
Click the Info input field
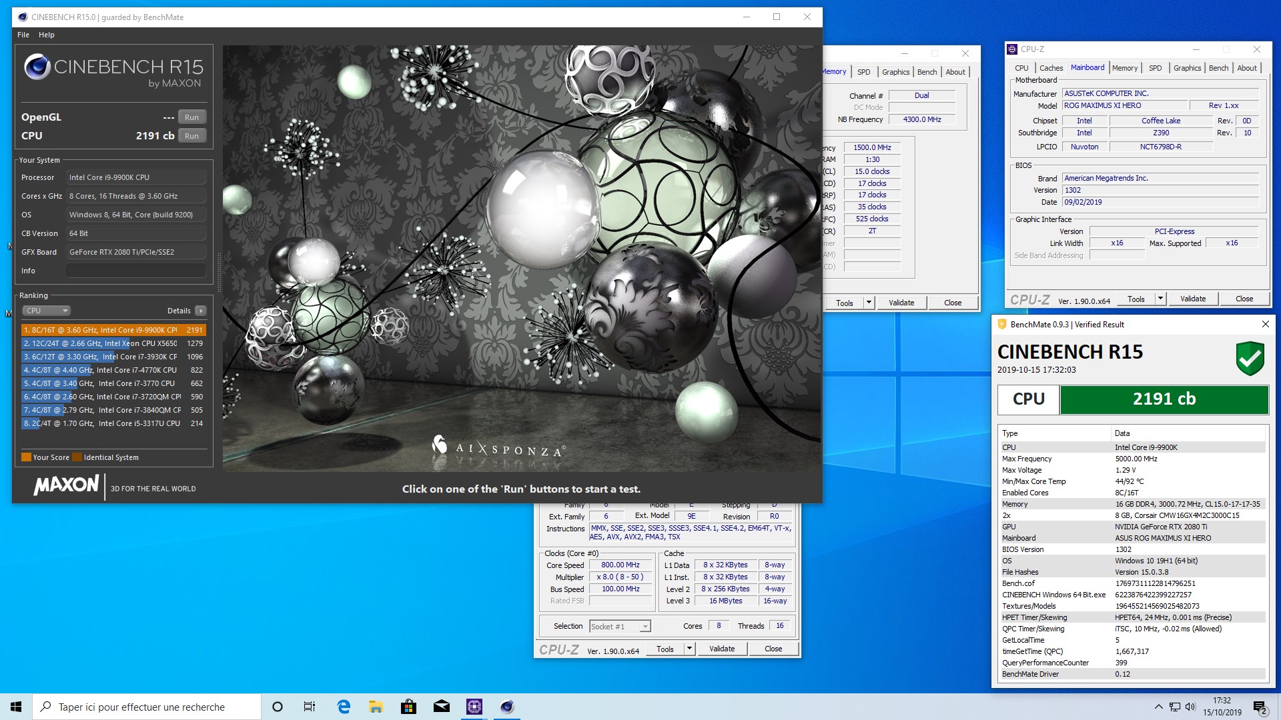136,271
